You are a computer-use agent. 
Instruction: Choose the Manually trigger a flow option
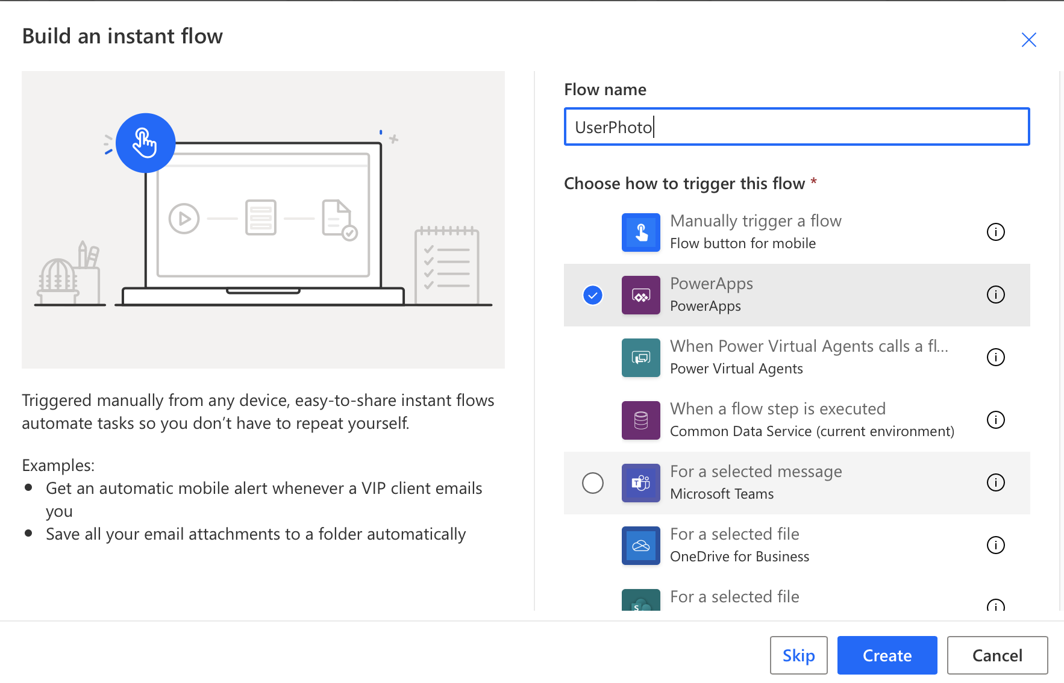tap(797, 232)
